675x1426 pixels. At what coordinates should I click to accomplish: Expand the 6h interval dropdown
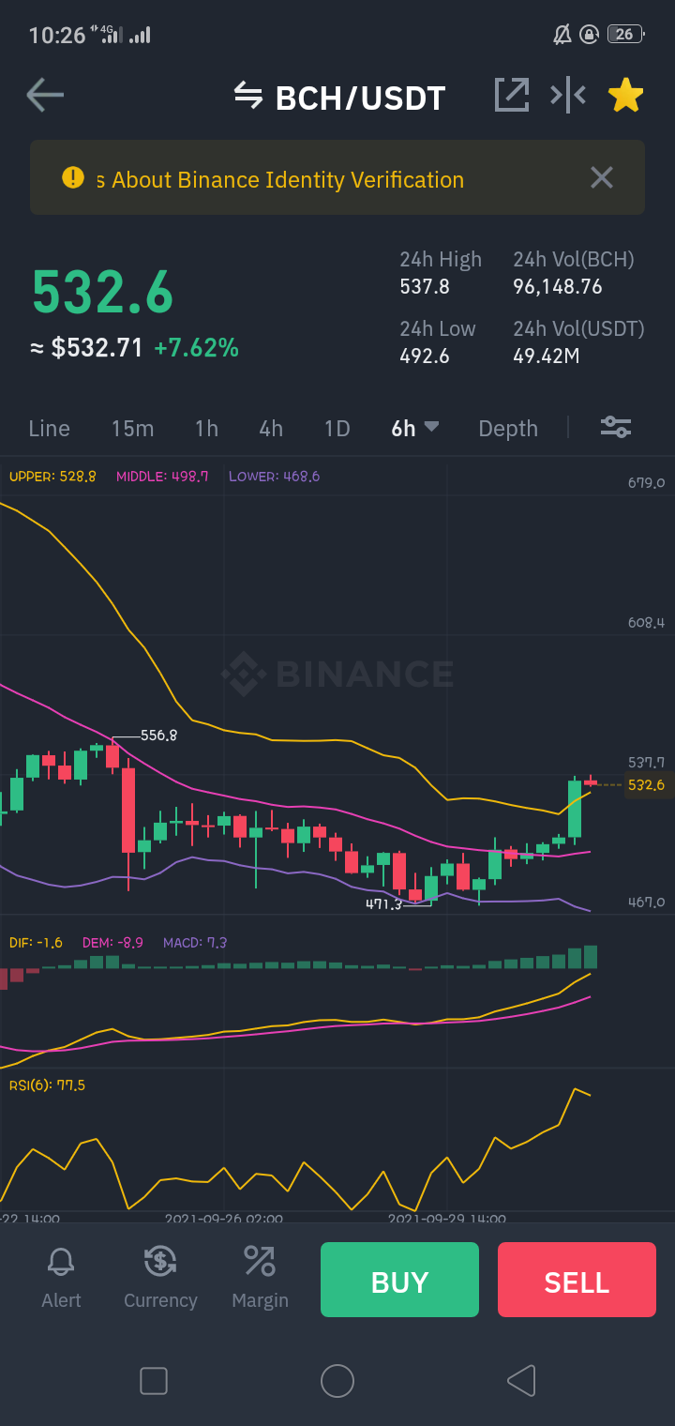[x=414, y=428]
